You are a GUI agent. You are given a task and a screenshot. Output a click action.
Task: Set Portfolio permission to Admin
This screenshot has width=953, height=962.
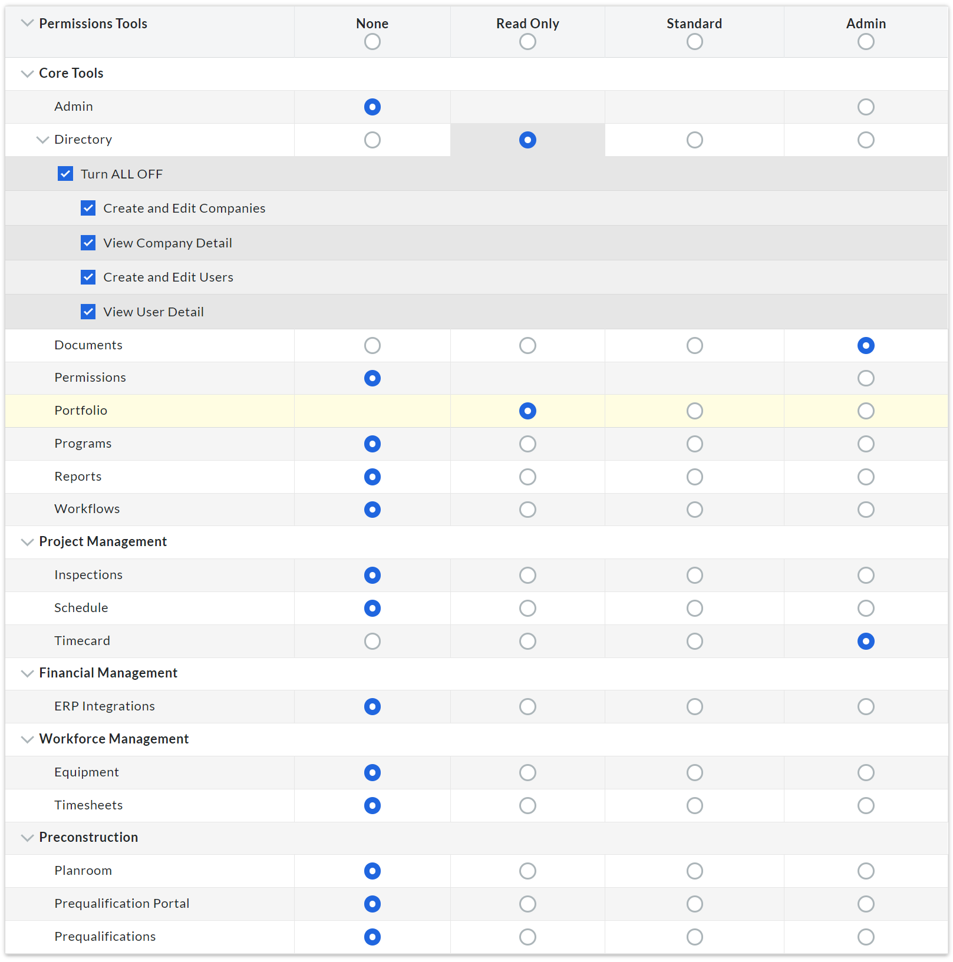865,411
